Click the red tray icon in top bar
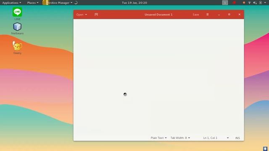This screenshot has height=151, width=269. [x=234, y=3]
